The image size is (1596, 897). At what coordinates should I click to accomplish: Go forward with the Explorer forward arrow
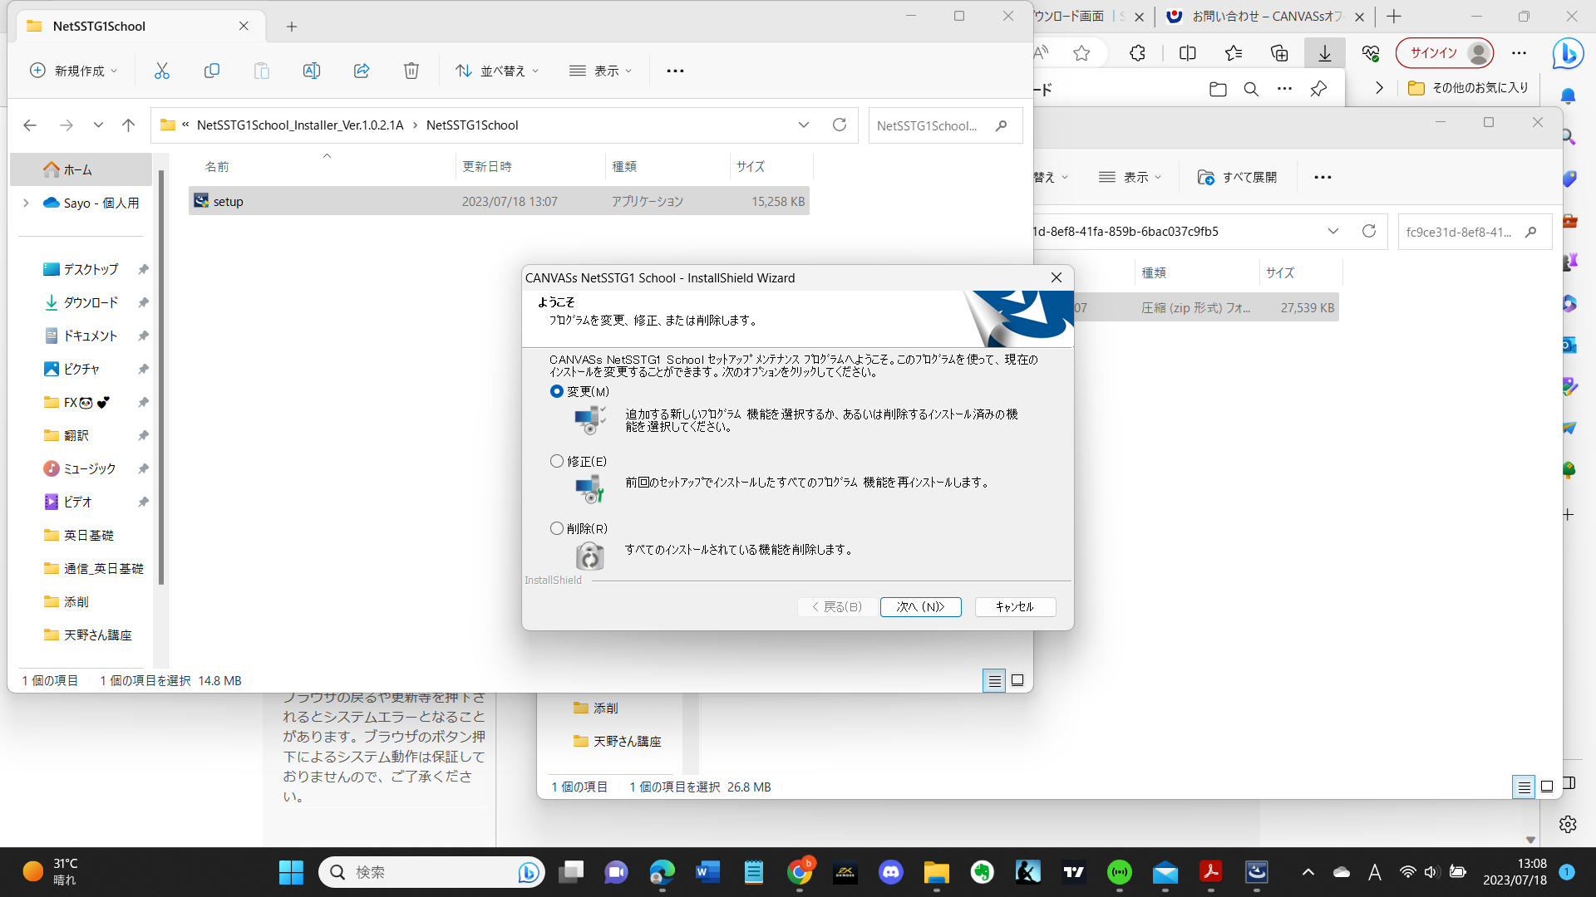66,125
